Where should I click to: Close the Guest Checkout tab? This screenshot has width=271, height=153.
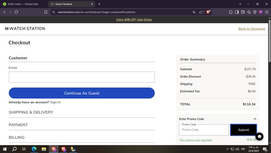click(92, 4)
